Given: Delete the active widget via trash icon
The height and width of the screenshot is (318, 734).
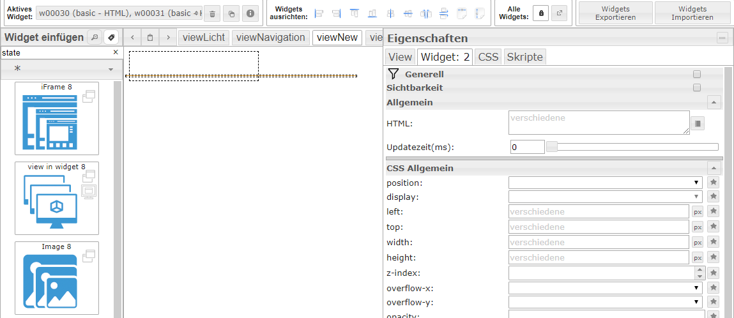Looking at the screenshot, I should tap(212, 13).
